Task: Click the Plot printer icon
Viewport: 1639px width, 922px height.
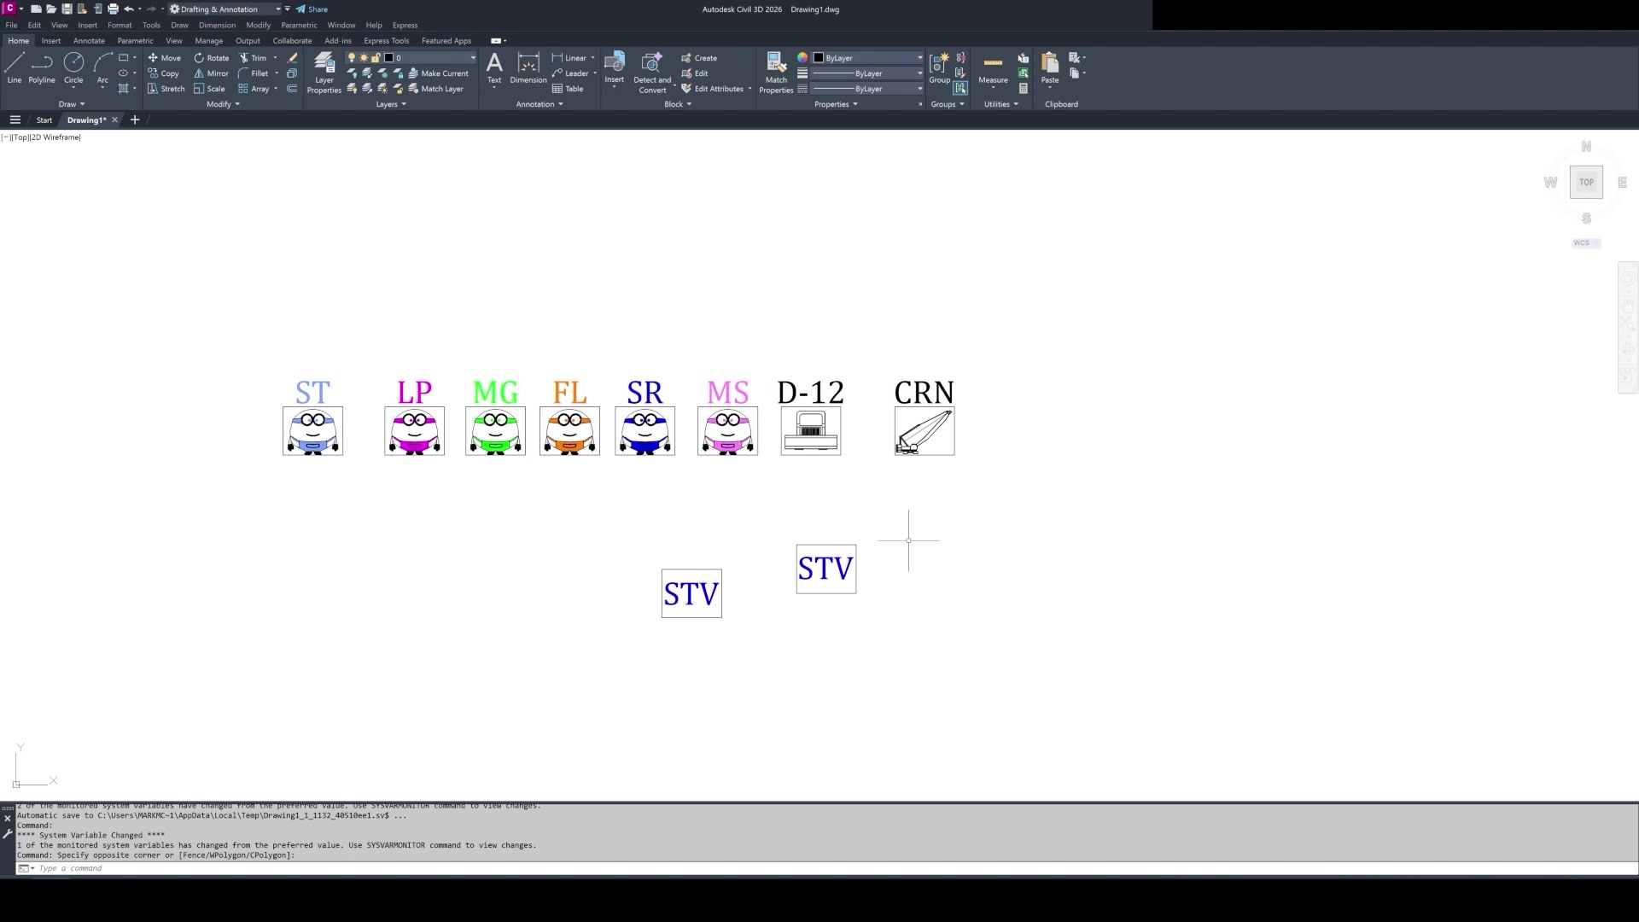Action: (113, 9)
